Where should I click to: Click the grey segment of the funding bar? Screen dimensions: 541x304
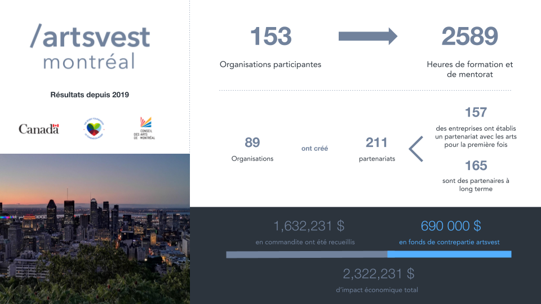click(307, 254)
